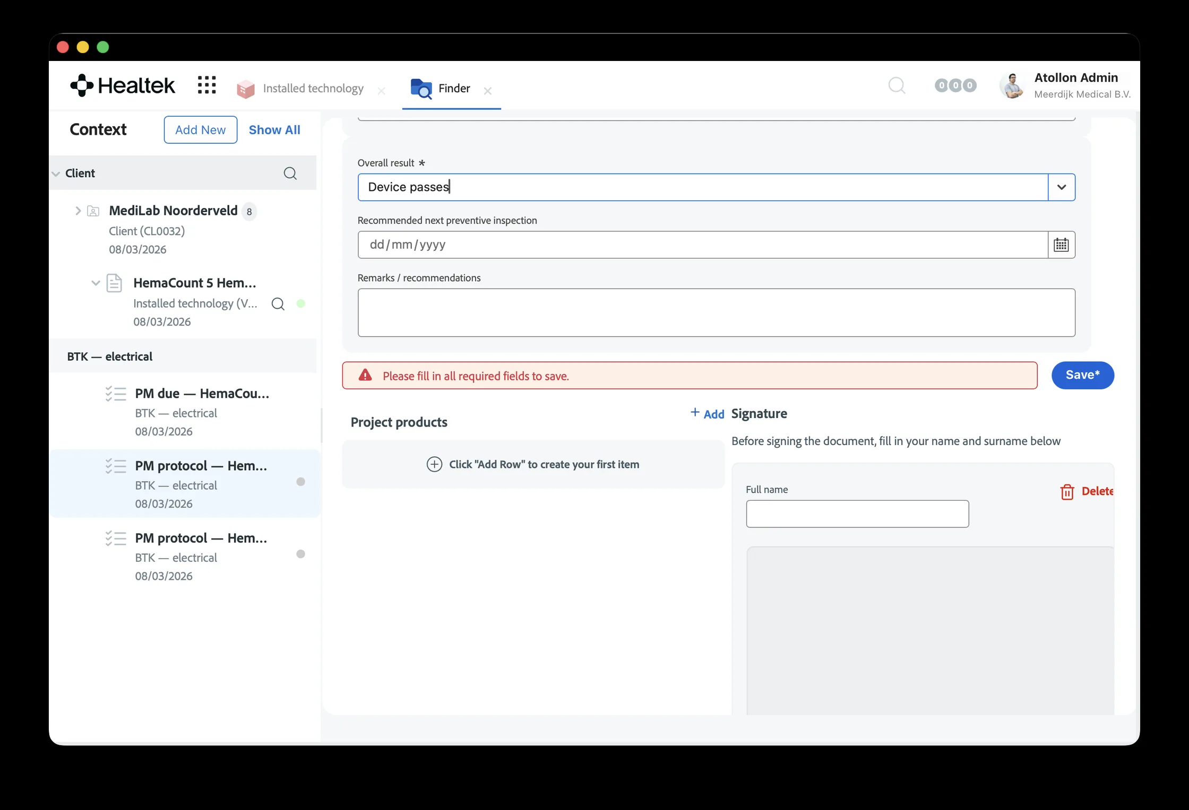Screen dimensions: 1189x810
Task: Click the Meerdijk Medical B.V. label
Action: tap(1082, 94)
